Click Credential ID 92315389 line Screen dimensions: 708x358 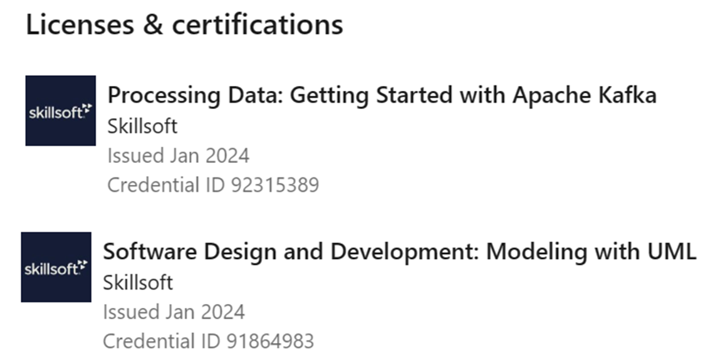(x=213, y=185)
